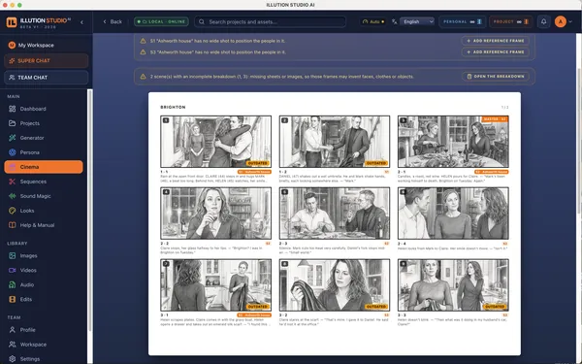Click the Projects folder icon
Image resolution: width=582 pixels, height=364 pixels.
pyautogui.click(x=13, y=123)
